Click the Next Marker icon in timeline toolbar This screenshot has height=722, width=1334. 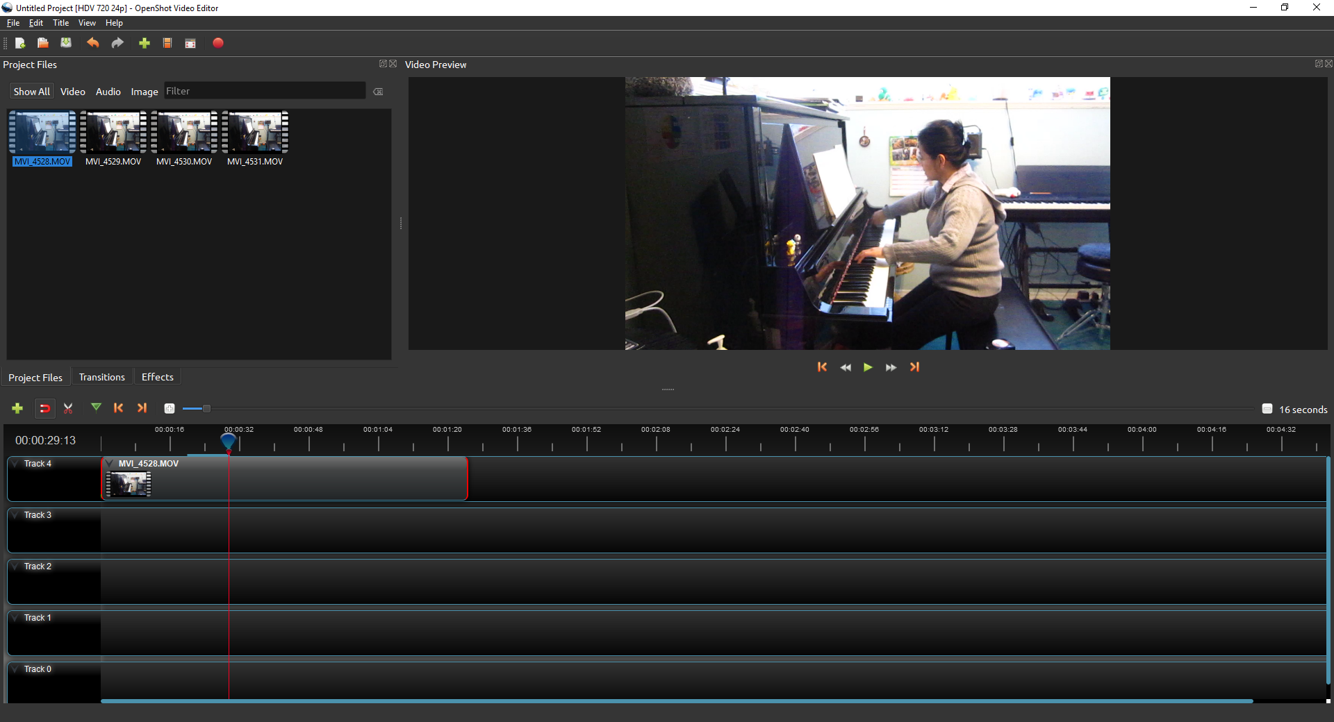point(142,408)
